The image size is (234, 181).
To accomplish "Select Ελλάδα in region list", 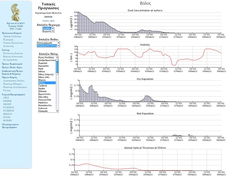I will point(47,28).
